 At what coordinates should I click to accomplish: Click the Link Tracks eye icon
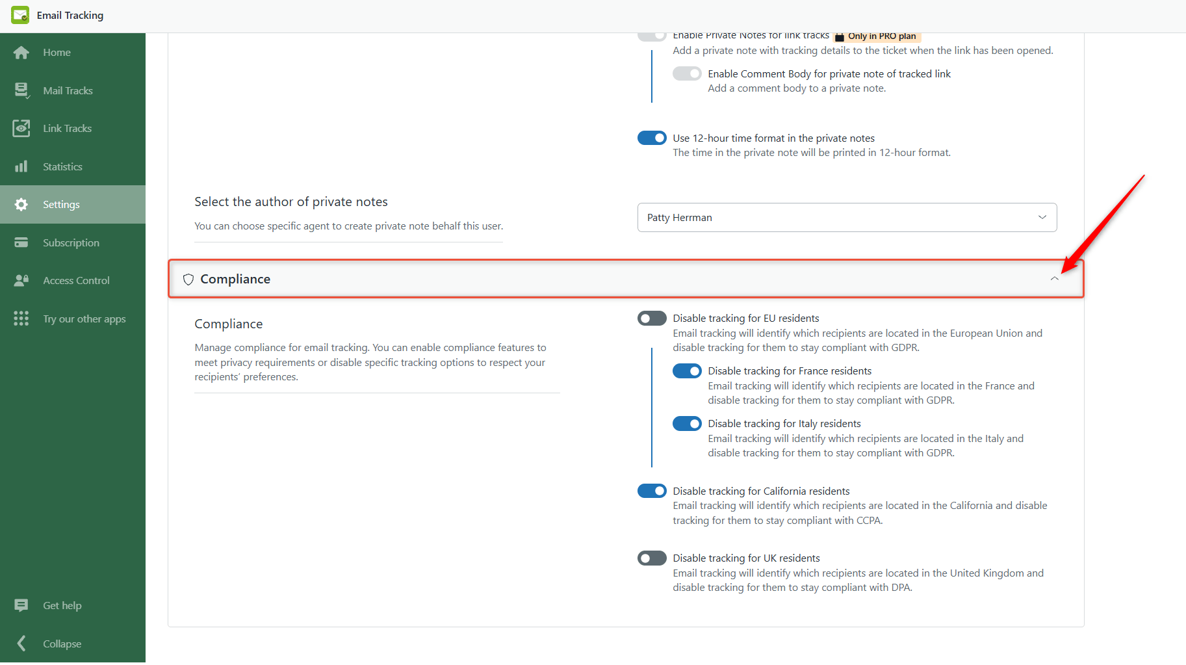21,128
